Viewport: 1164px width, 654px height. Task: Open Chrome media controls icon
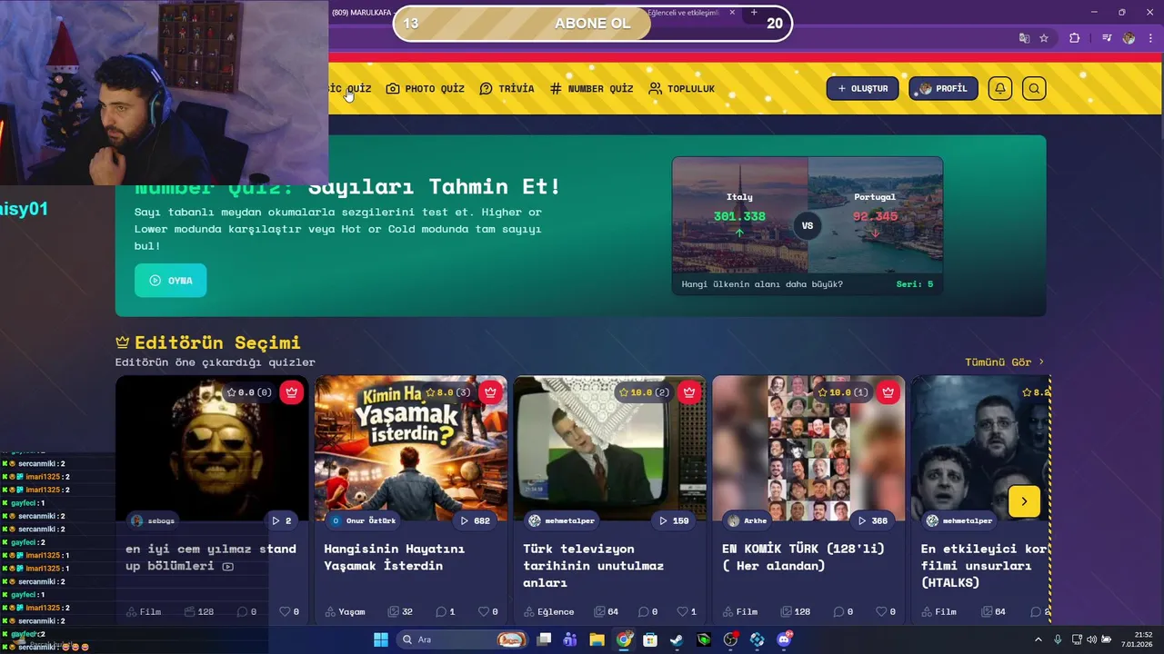pos(1106,38)
